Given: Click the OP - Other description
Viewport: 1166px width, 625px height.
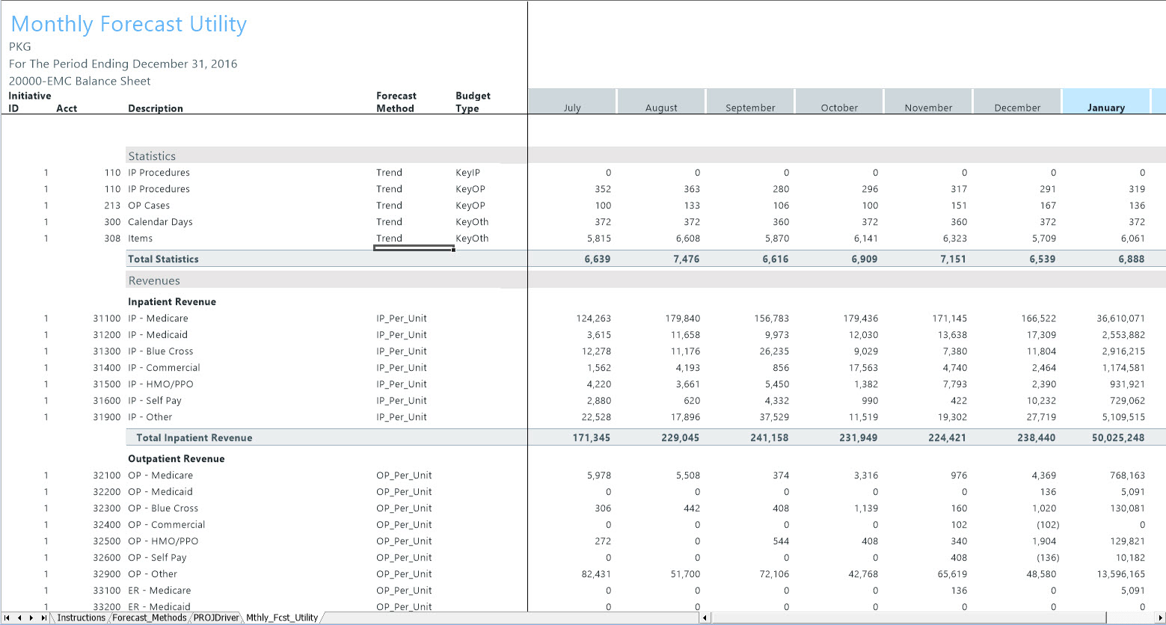Looking at the screenshot, I should pyautogui.click(x=153, y=574).
